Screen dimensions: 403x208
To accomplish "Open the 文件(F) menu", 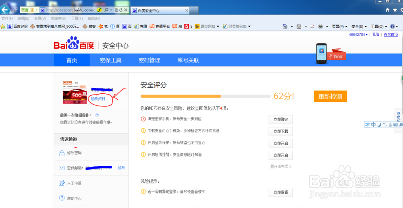I will click(7, 19).
